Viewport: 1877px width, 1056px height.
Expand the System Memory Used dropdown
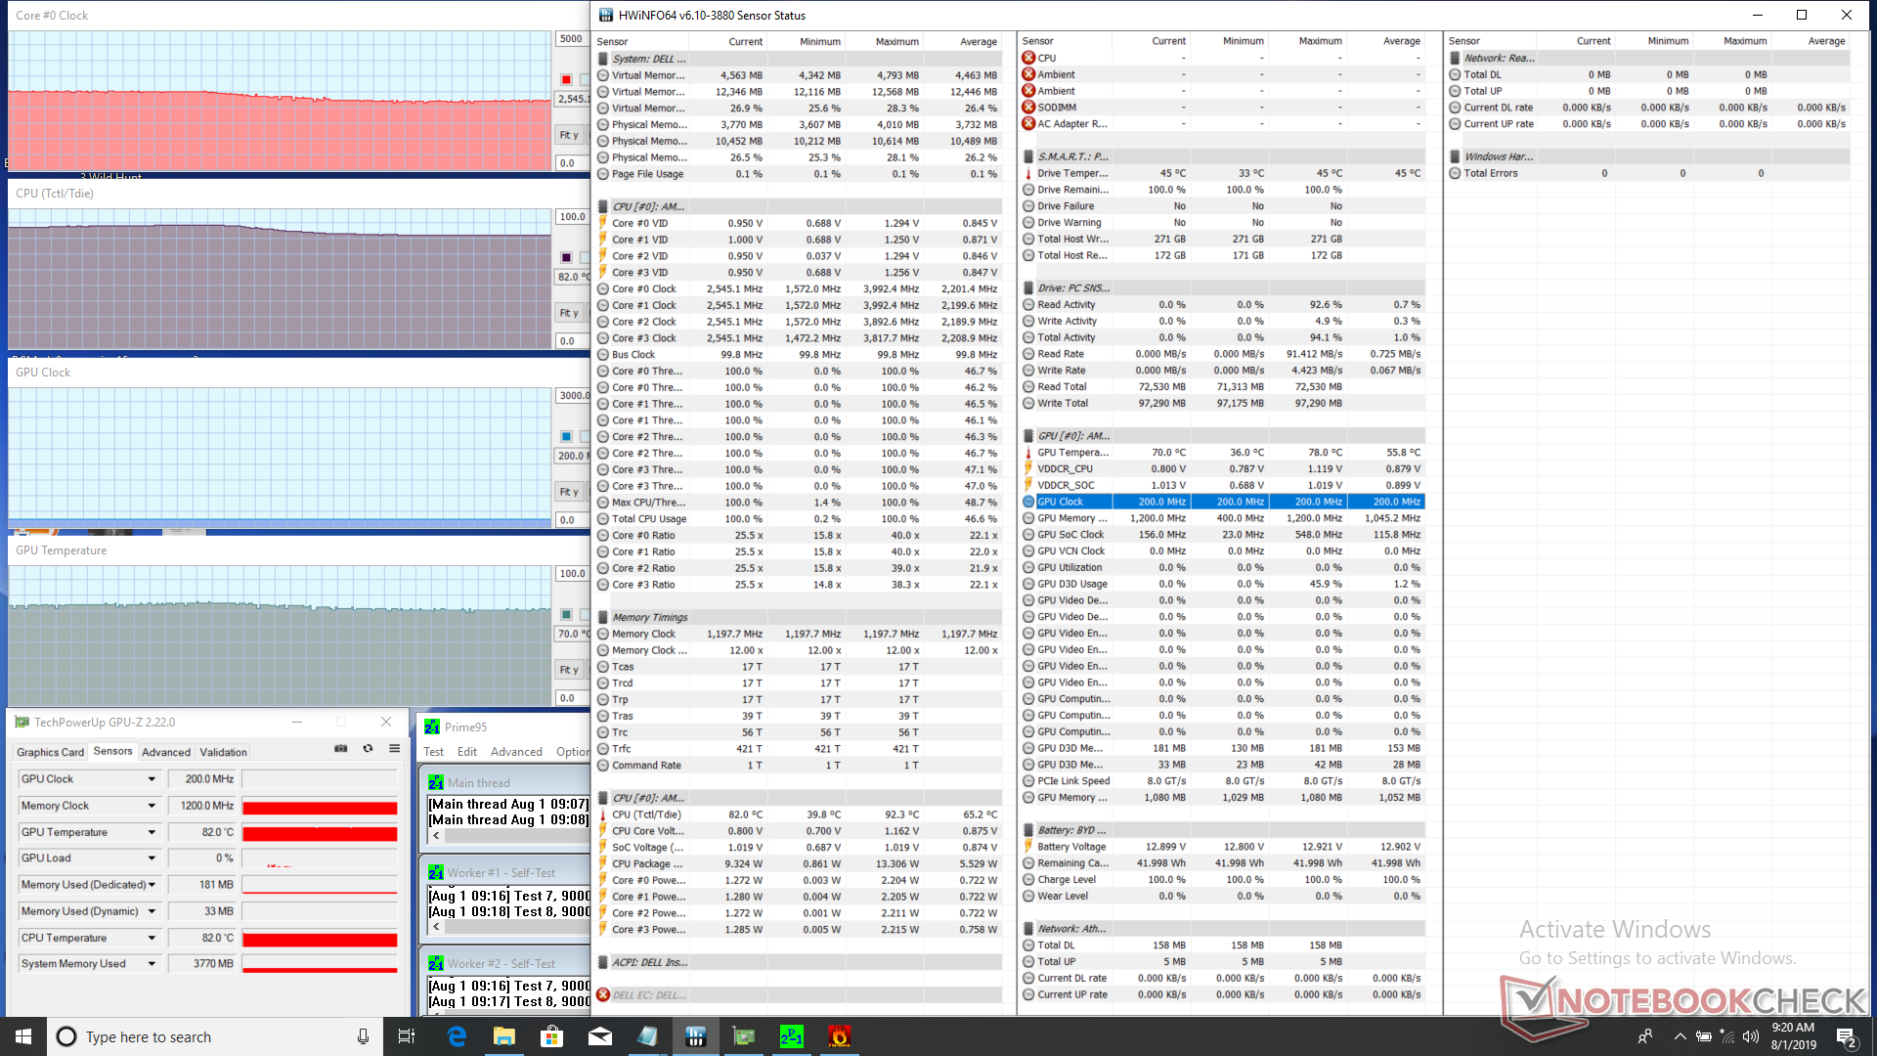(152, 964)
